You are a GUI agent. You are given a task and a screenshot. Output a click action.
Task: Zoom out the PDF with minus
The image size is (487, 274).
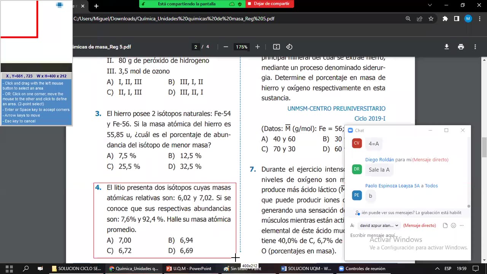click(226, 47)
